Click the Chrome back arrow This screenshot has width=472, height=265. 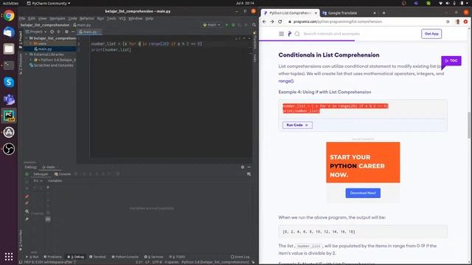click(264, 21)
